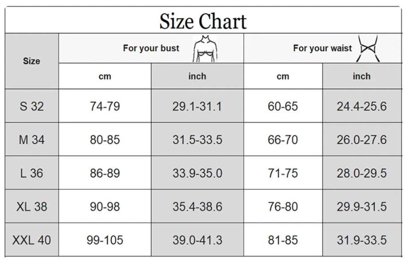Select the Size Chart title

(x=203, y=21)
